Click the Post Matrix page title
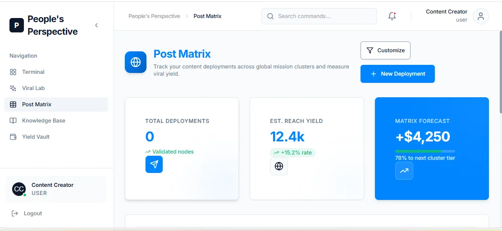Image resolution: width=502 pixels, height=231 pixels. (182, 54)
